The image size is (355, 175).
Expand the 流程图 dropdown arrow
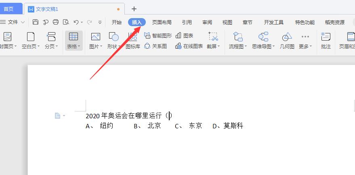coord(246,47)
